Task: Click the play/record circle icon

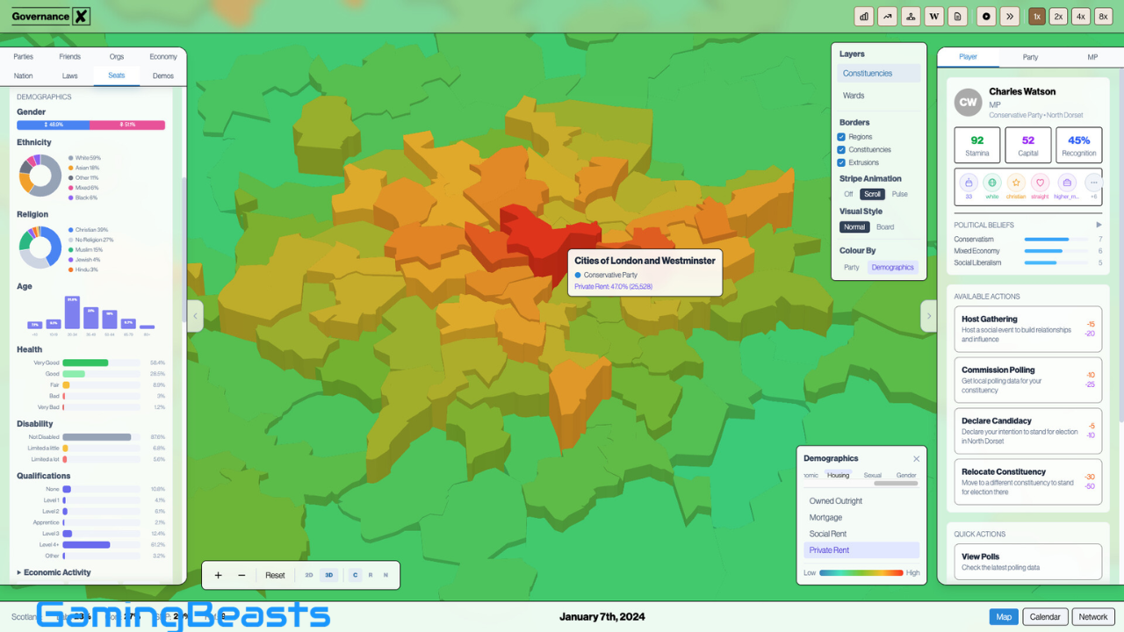Action: tap(987, 16)
